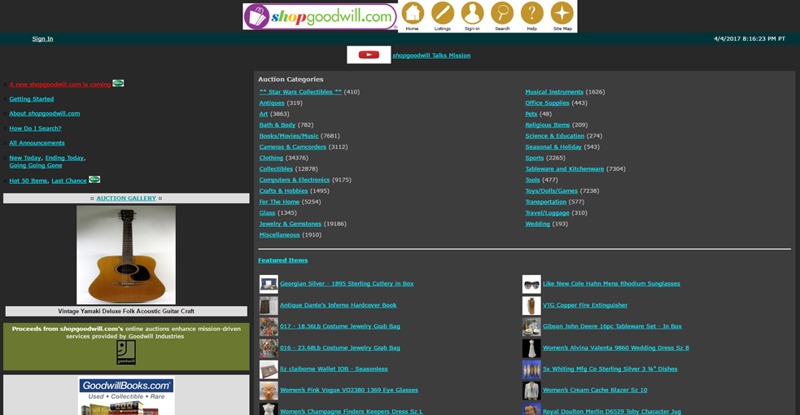
Task: Open Alvina Valenta wedding dress thumbnail
Action: 531,348
